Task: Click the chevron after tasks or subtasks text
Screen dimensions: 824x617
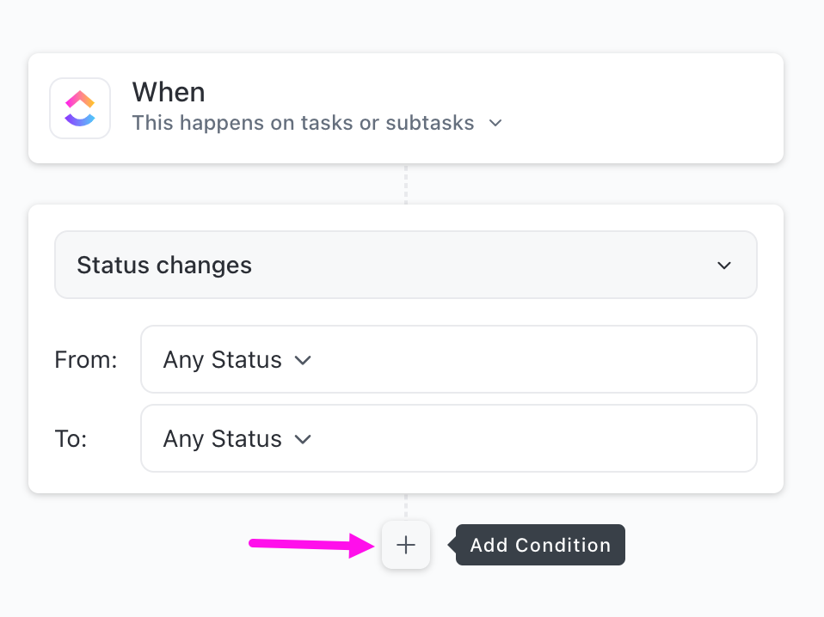Action: coord(495,124)
